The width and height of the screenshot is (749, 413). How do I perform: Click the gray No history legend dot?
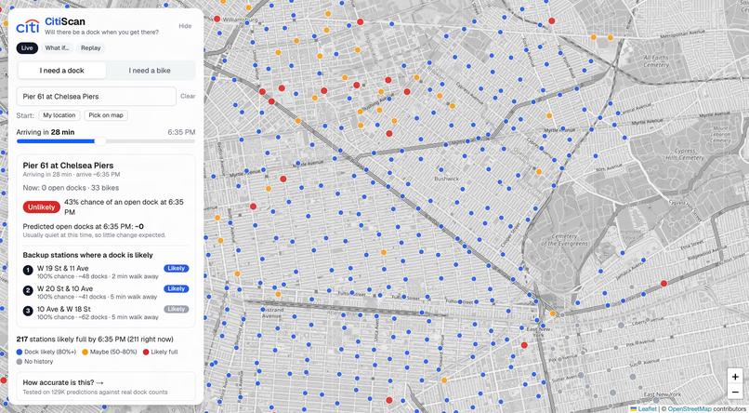click(x=20, y=361)
